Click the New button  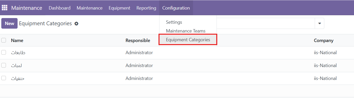pyautogui.click(x=9, y=23)
